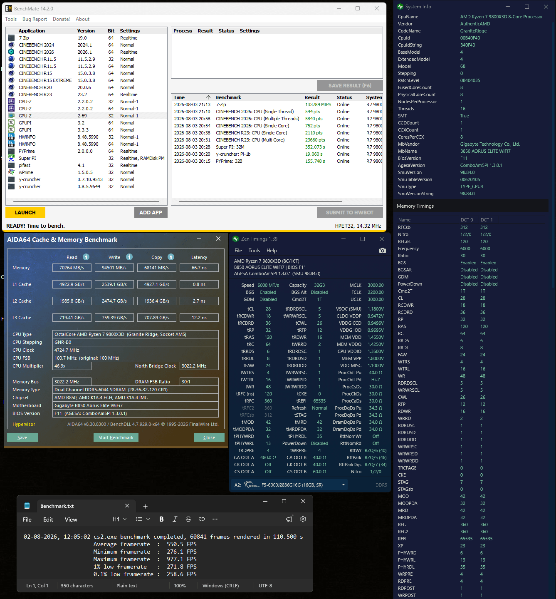The image size is (556, 599).
Task: Open the zoom level 100% in Notepad status bar
Action: (x=180, y=586)
